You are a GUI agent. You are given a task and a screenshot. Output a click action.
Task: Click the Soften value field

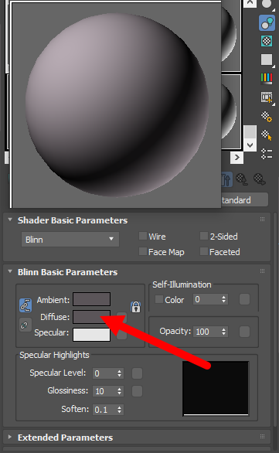click(104, 410)
